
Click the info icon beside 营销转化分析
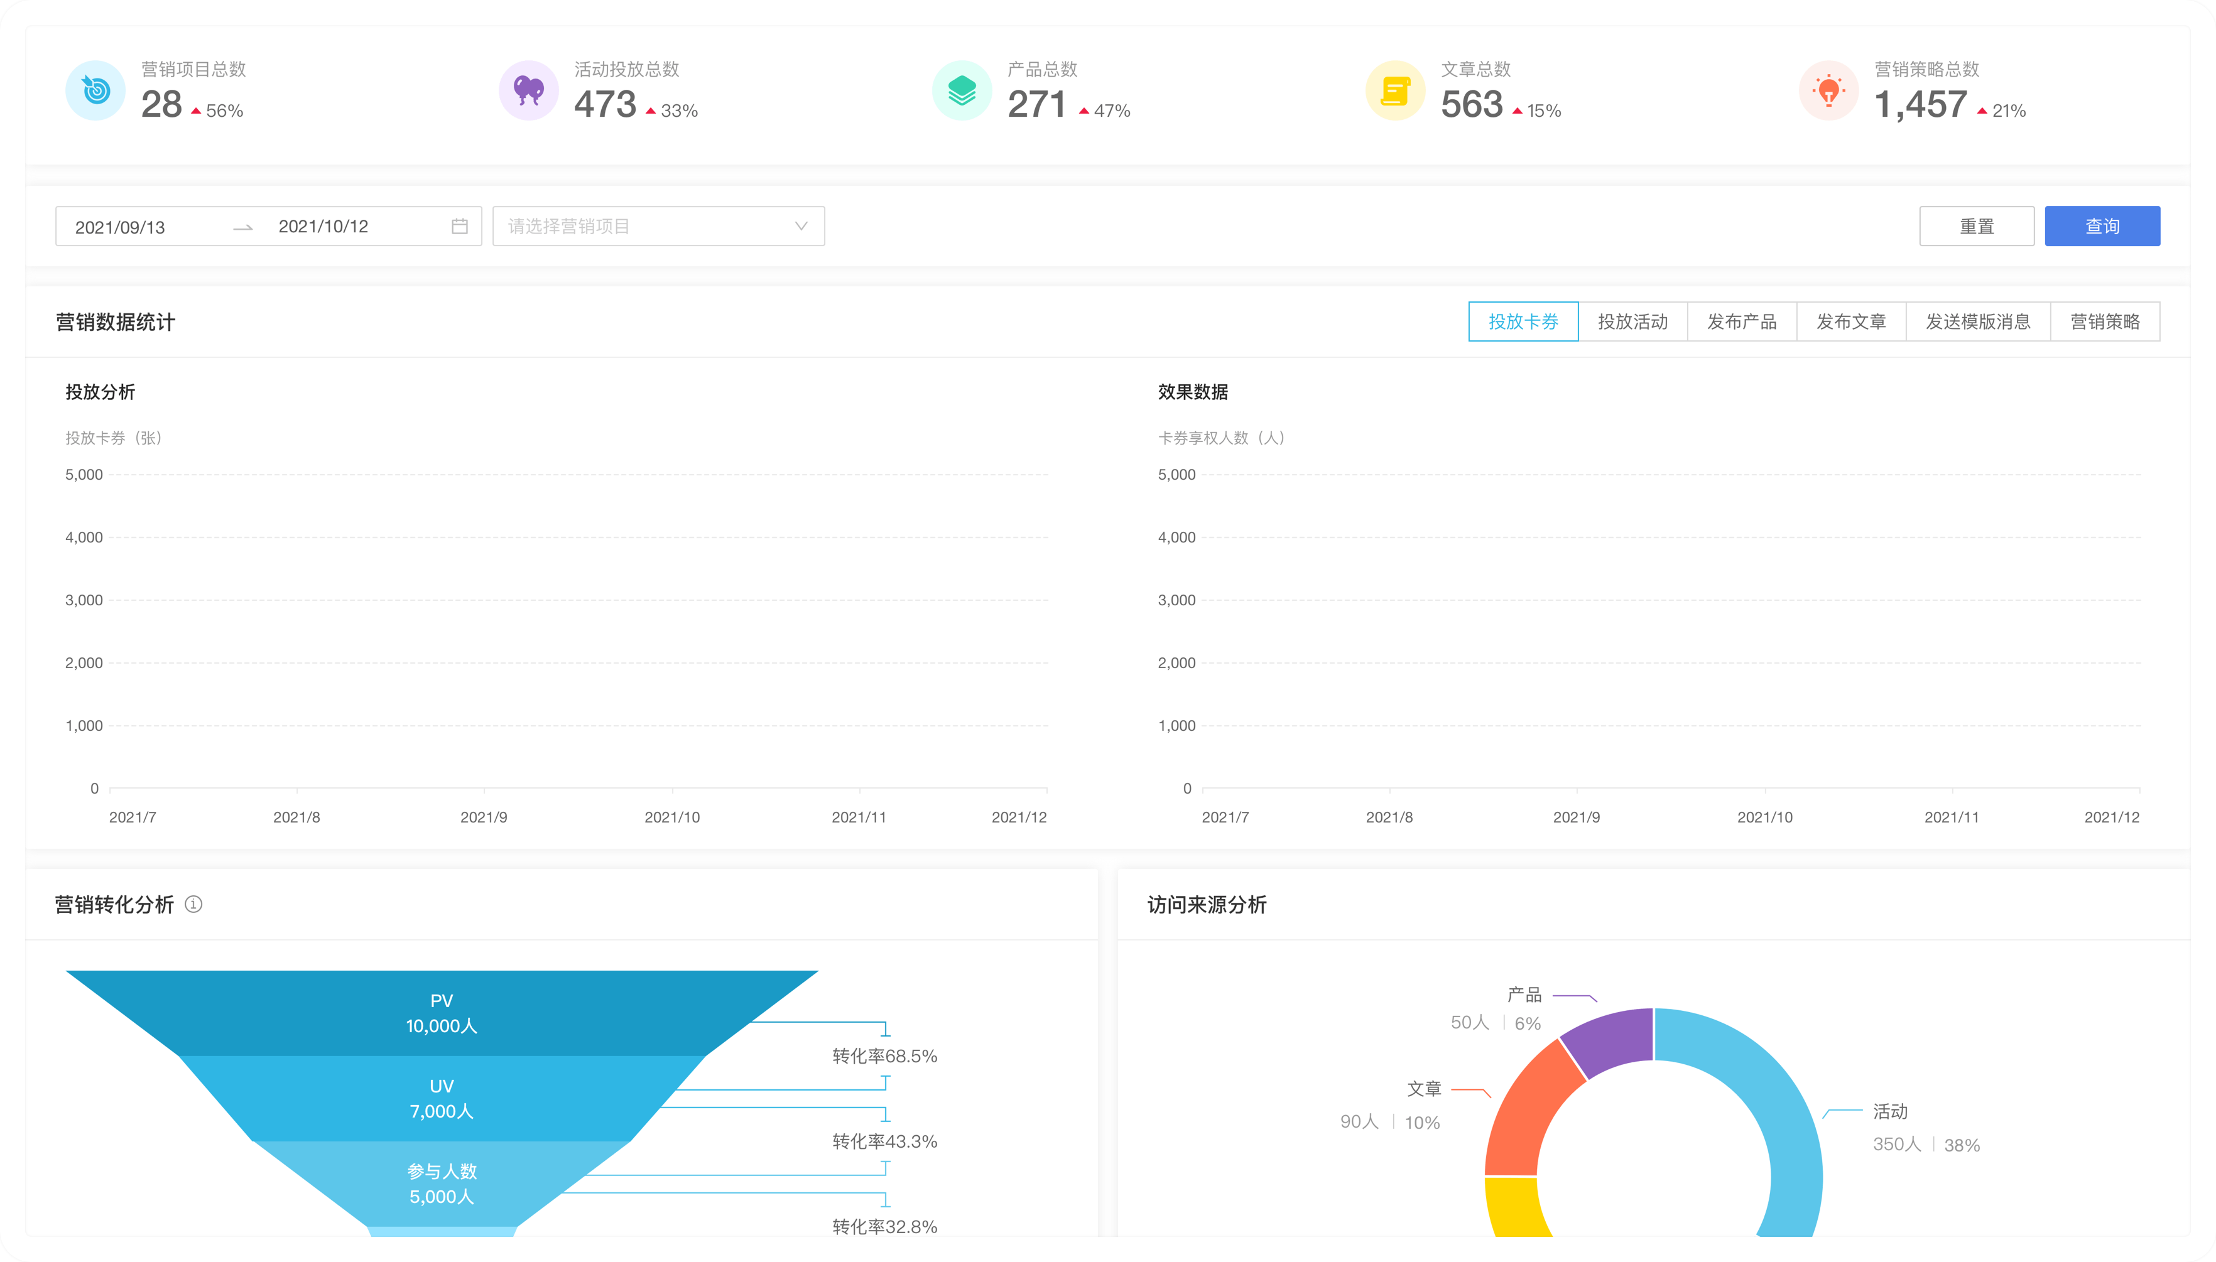[193, 904]
